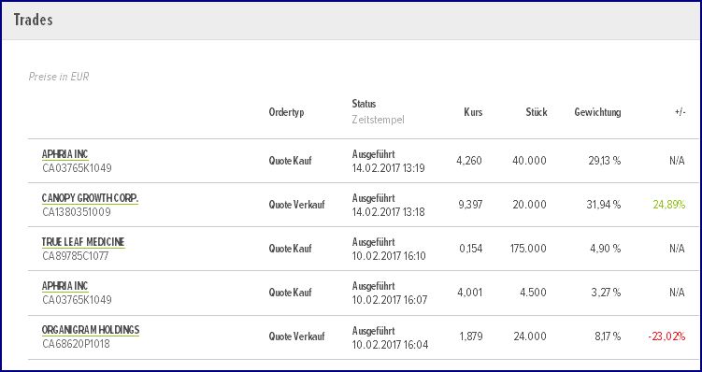
Task: Open the first APHRIA INC link
Action: coord(64,154)
